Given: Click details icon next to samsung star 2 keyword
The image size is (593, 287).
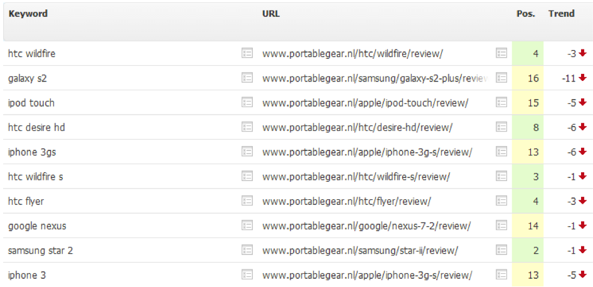Looking at the screenshot, I should point(247,250).
